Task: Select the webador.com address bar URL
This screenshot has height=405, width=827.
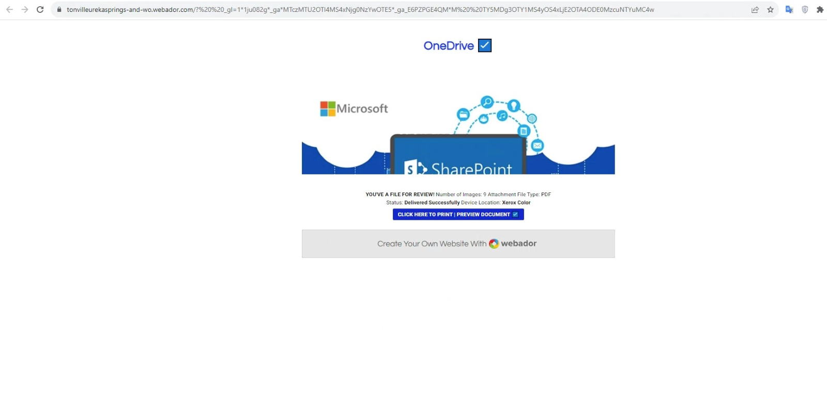Action: coord(360,9)
